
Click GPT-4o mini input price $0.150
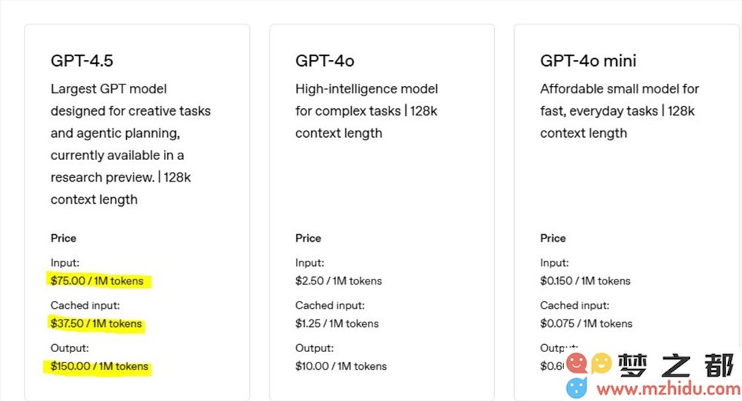pos(585,281)
